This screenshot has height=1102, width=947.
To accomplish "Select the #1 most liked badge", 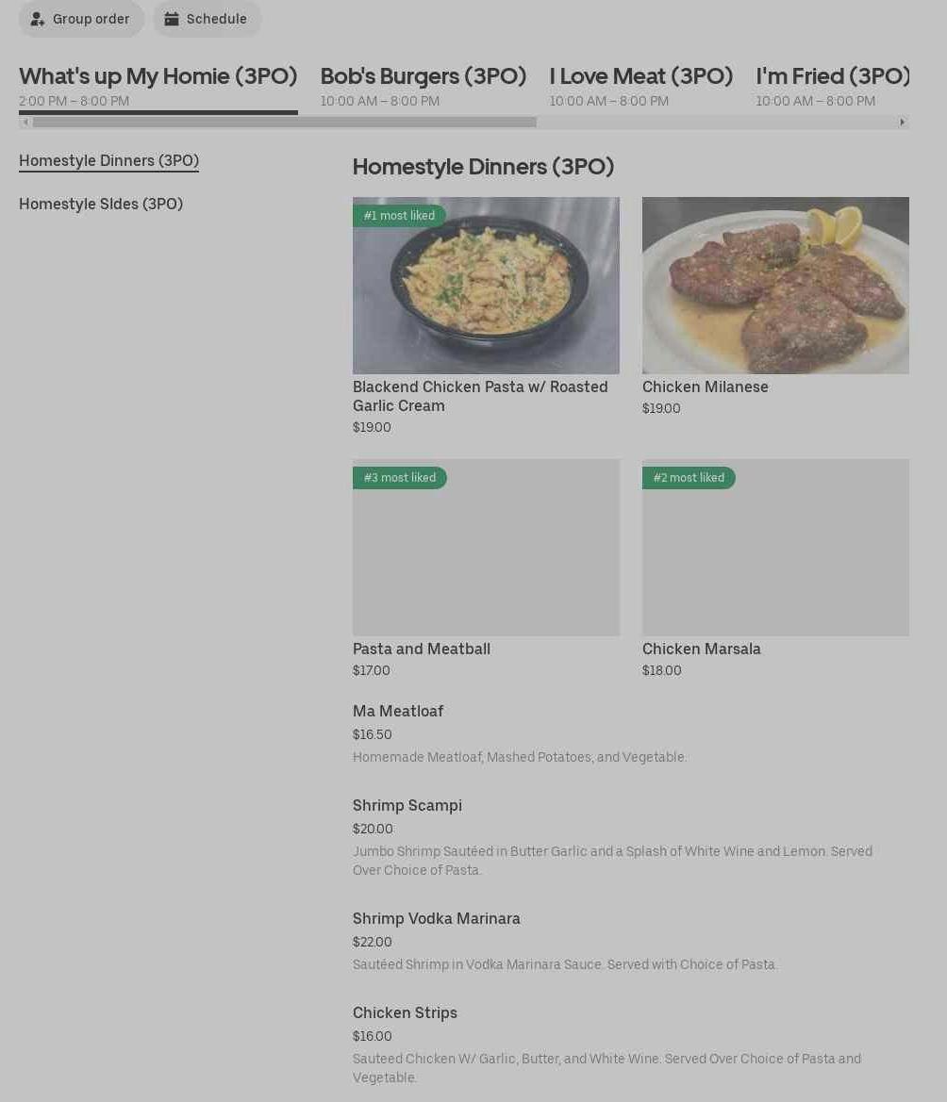I will pyautogui.click(x=399, y=216).
